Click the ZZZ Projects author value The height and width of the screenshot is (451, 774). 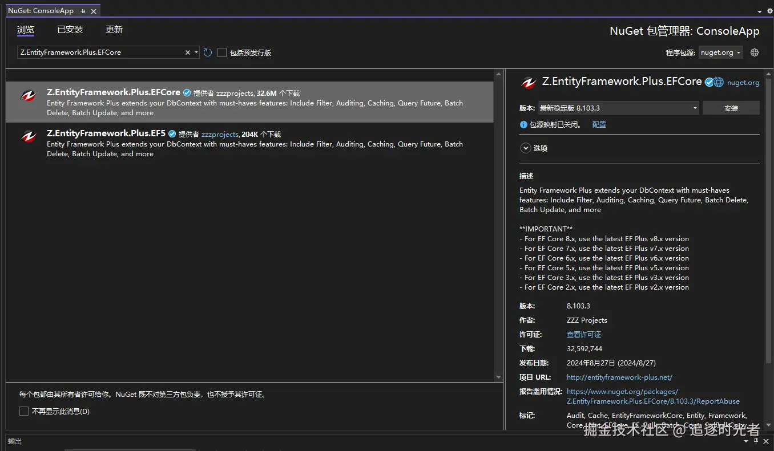(x=587, y=320)
